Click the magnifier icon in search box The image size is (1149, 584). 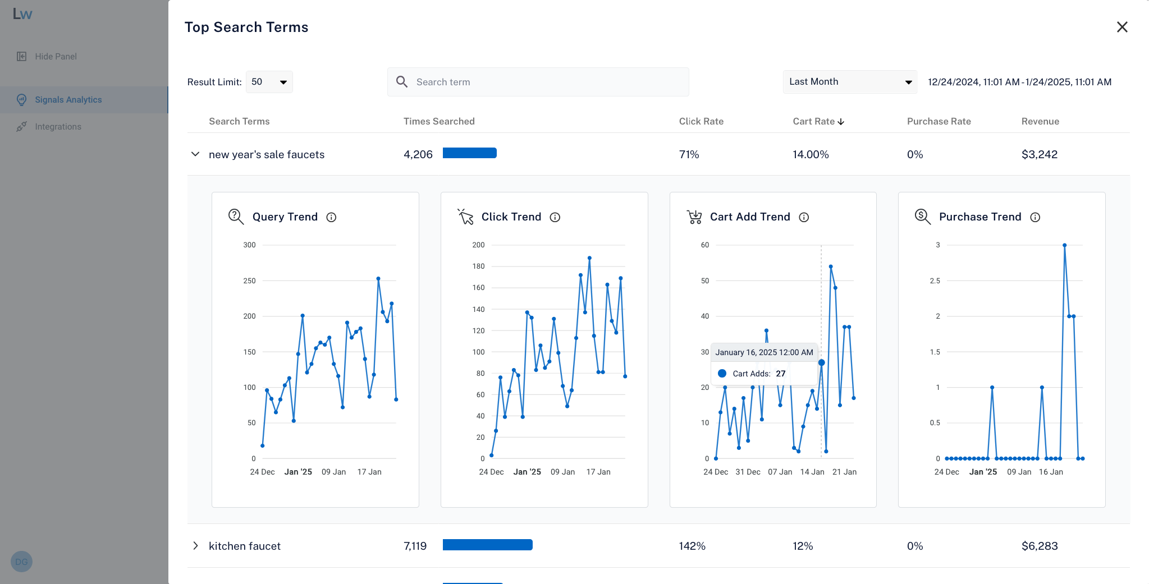[x=402, y=82]
